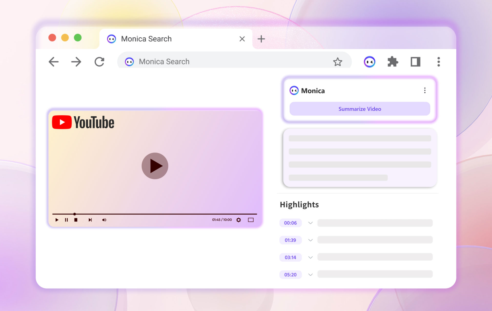Screen dimensions: 492x311
Task: Click the Monica extension icon in toolbar
Action: pyautogui.click(x=369, y=62)
